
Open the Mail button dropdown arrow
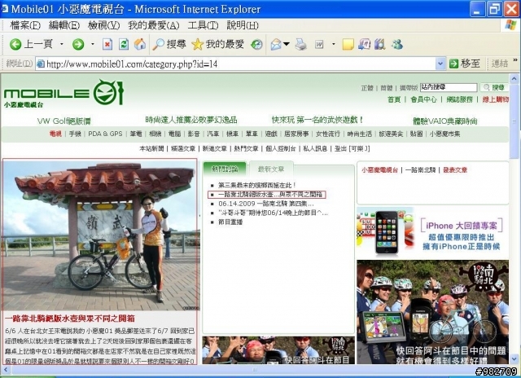click(287, 44)
